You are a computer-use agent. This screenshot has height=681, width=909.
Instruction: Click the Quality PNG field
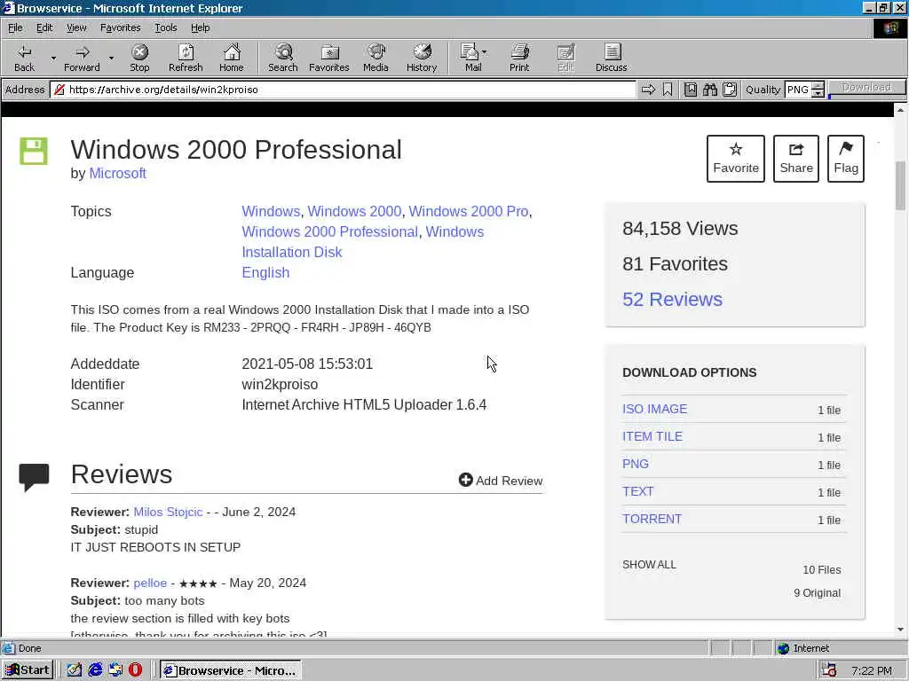(x=798, y=90)
